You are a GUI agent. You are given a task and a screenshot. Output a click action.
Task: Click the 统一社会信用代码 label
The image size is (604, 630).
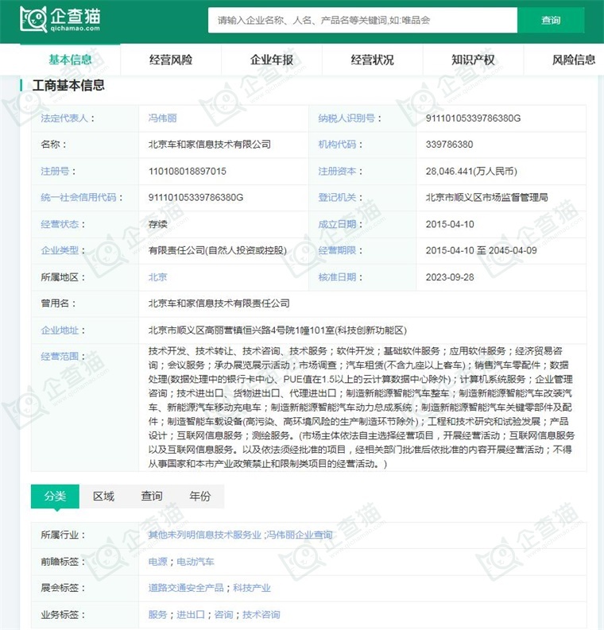pos(79,198)
